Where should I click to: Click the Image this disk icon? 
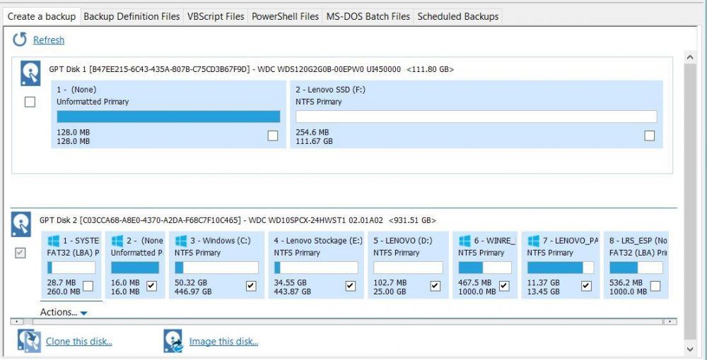click(x=173, y=342)
